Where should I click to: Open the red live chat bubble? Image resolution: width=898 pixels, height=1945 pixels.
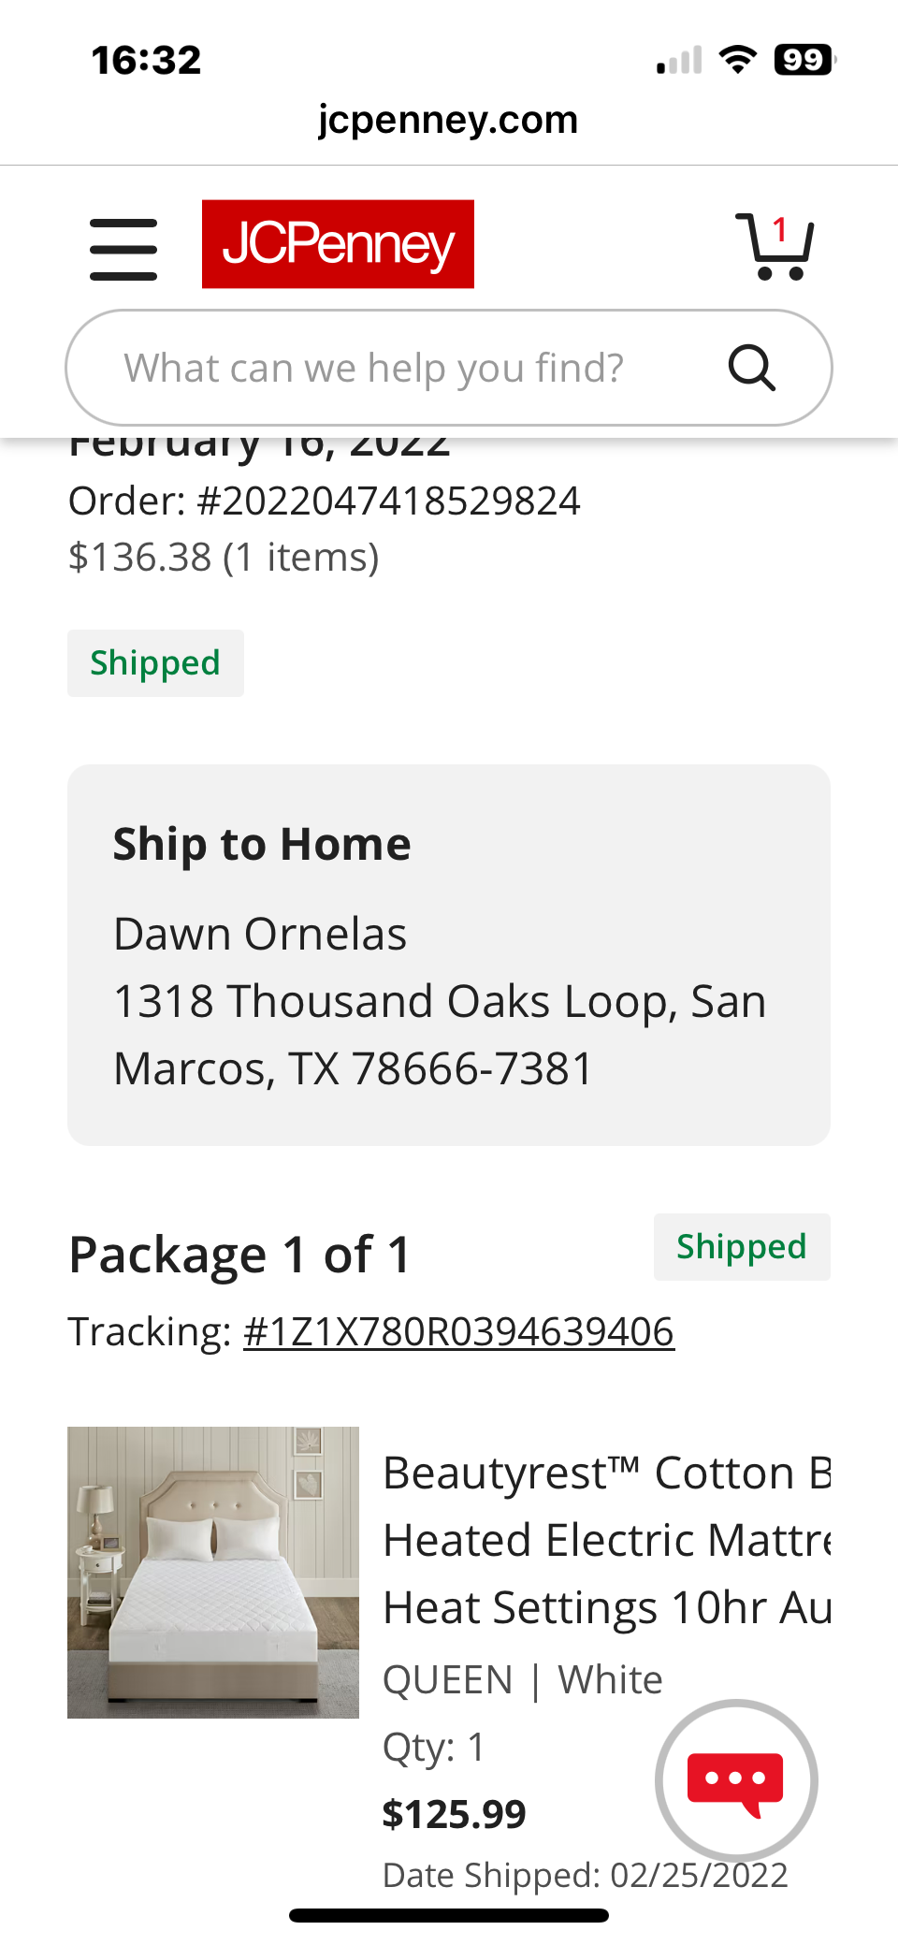(x=736, y=1779)
